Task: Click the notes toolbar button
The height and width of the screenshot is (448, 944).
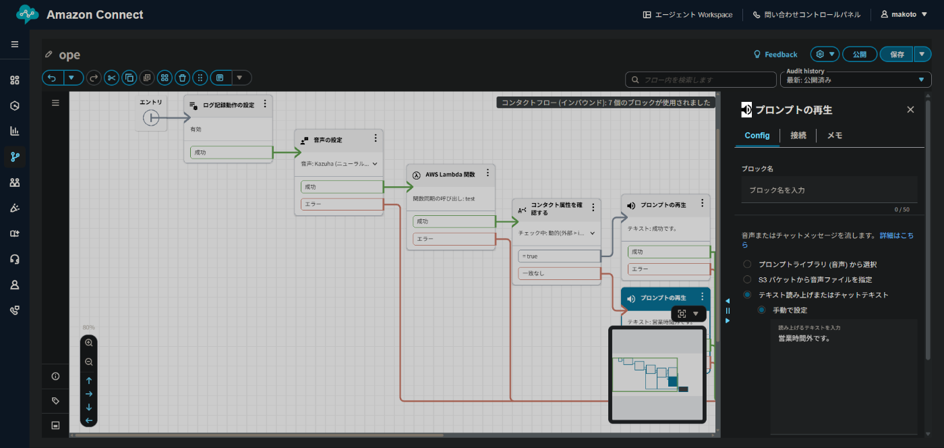Action: [x=220, y=78]
